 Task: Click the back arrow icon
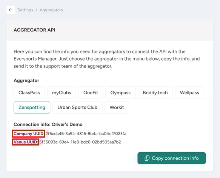[x=11, y=10]
